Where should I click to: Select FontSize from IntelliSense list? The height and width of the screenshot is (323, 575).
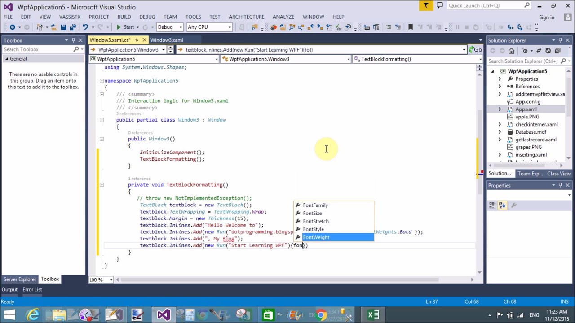coord(334,214)
